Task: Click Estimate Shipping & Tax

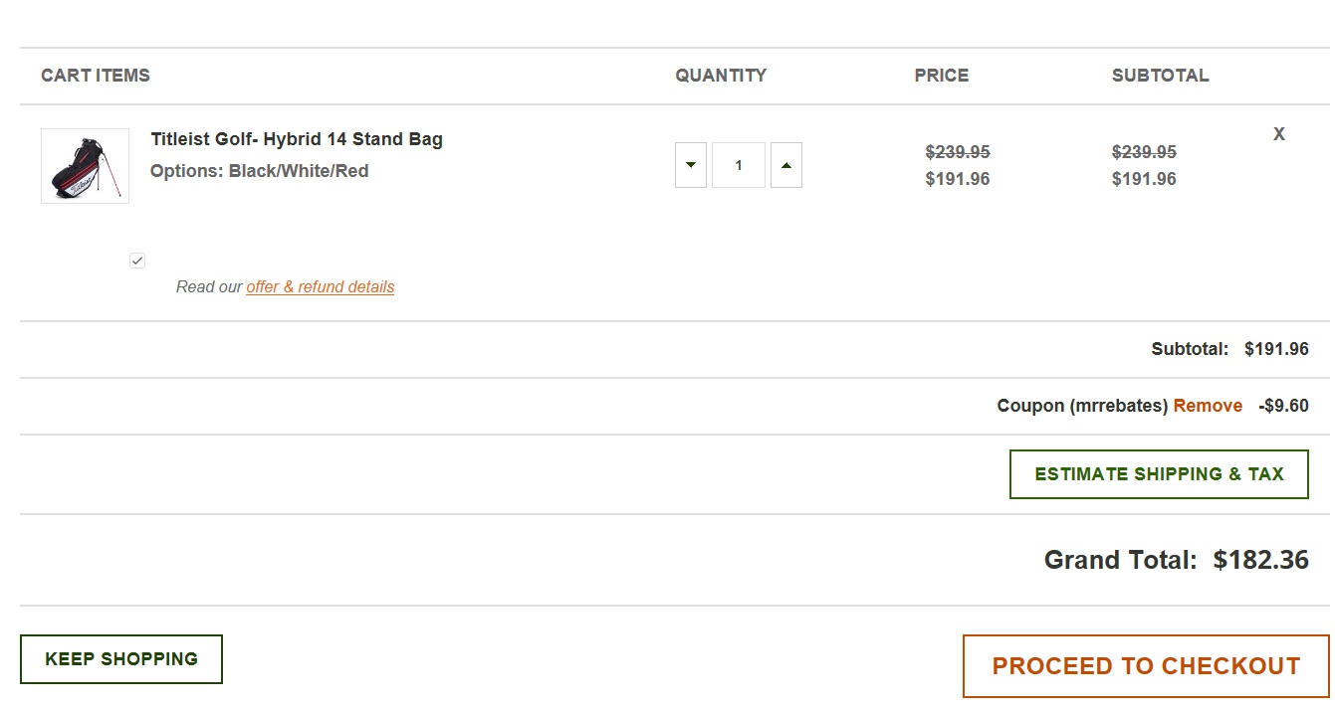Action: pos(1159,474)
